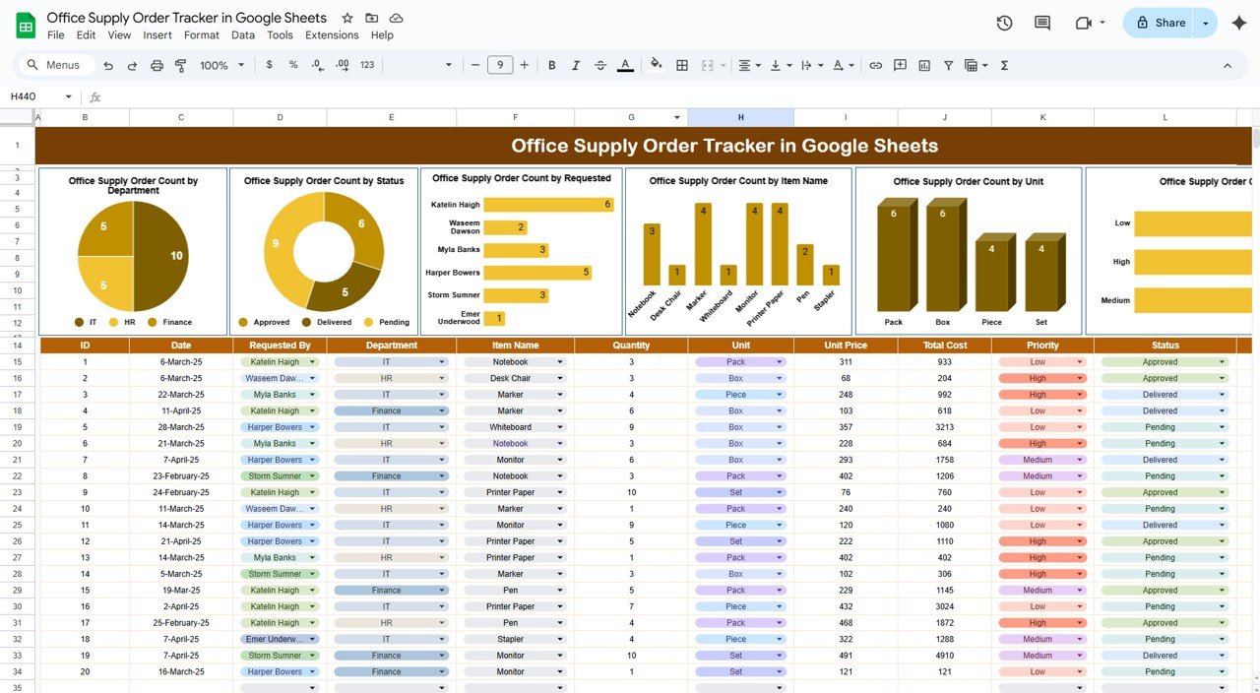Open Google Sheets home icon
Viewport: 1260px width, 693px height.
[26, 26]
